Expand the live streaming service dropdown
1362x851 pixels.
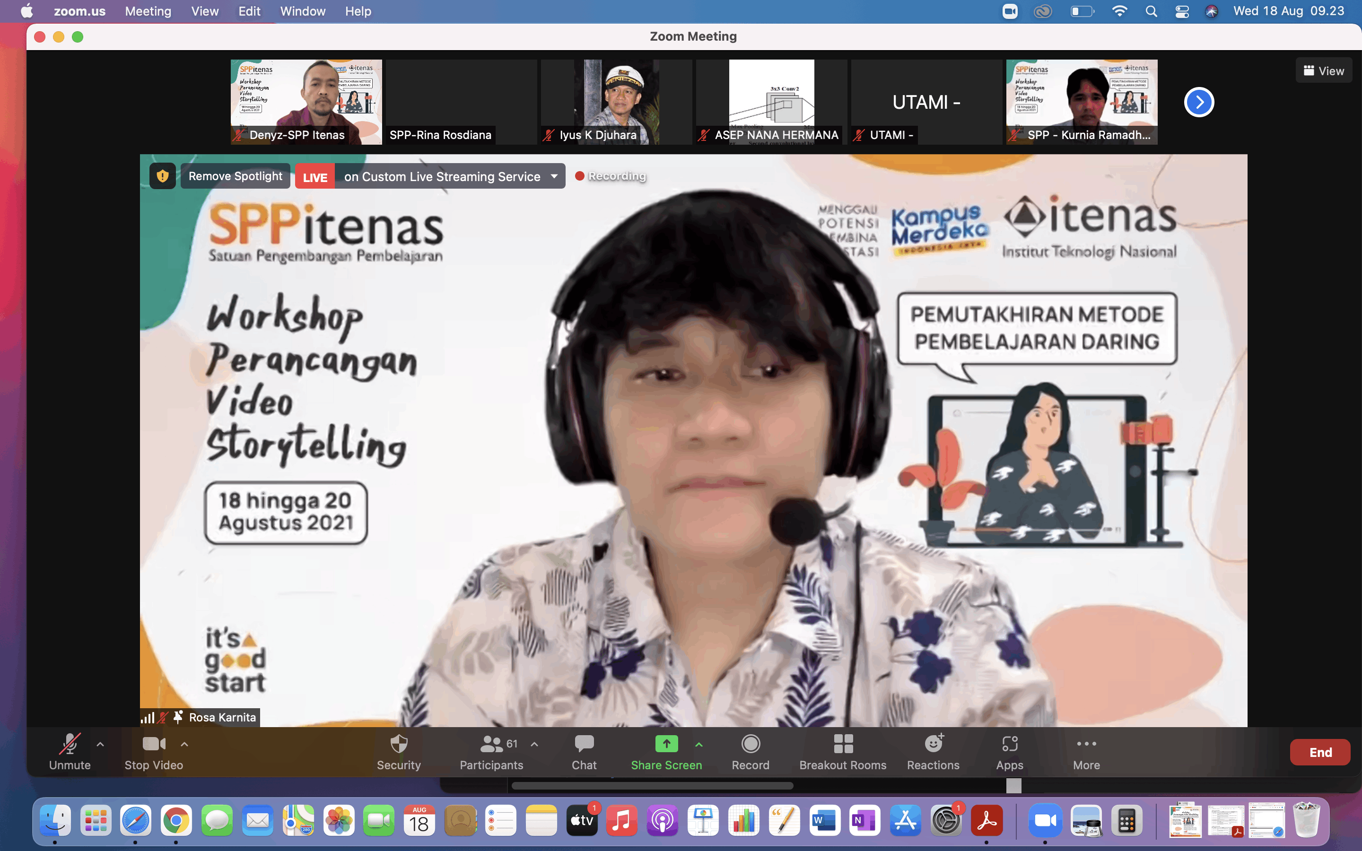[554, 176]
